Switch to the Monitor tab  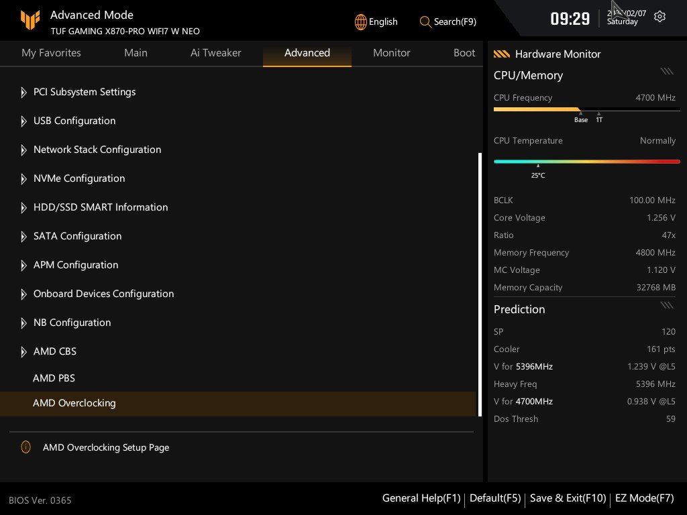[391, 53]
